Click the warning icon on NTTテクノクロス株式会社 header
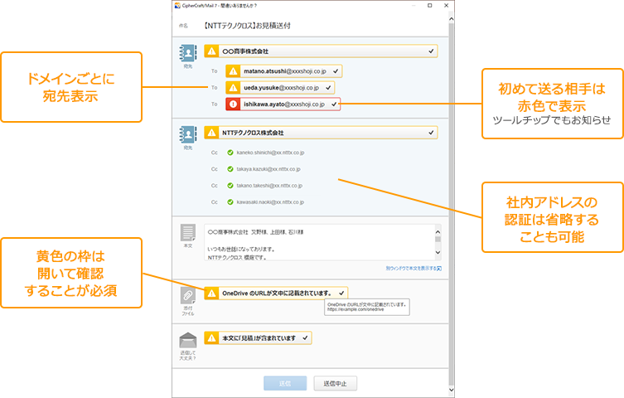 pyautogui.click(x=211, y=133)
